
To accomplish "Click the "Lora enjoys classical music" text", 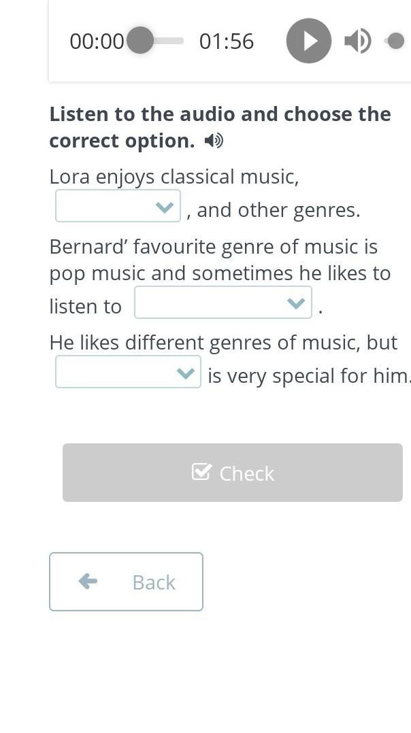I will (174, 177).
